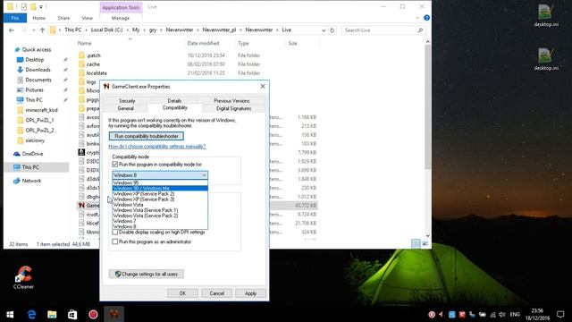This screenshot has width=572, height=322.
Task: Choose Windows 95 from the list
Action: (160, 182)
